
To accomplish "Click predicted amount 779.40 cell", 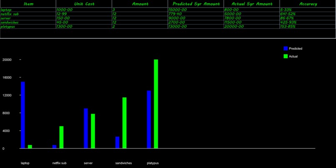I will tap(196, 14).
